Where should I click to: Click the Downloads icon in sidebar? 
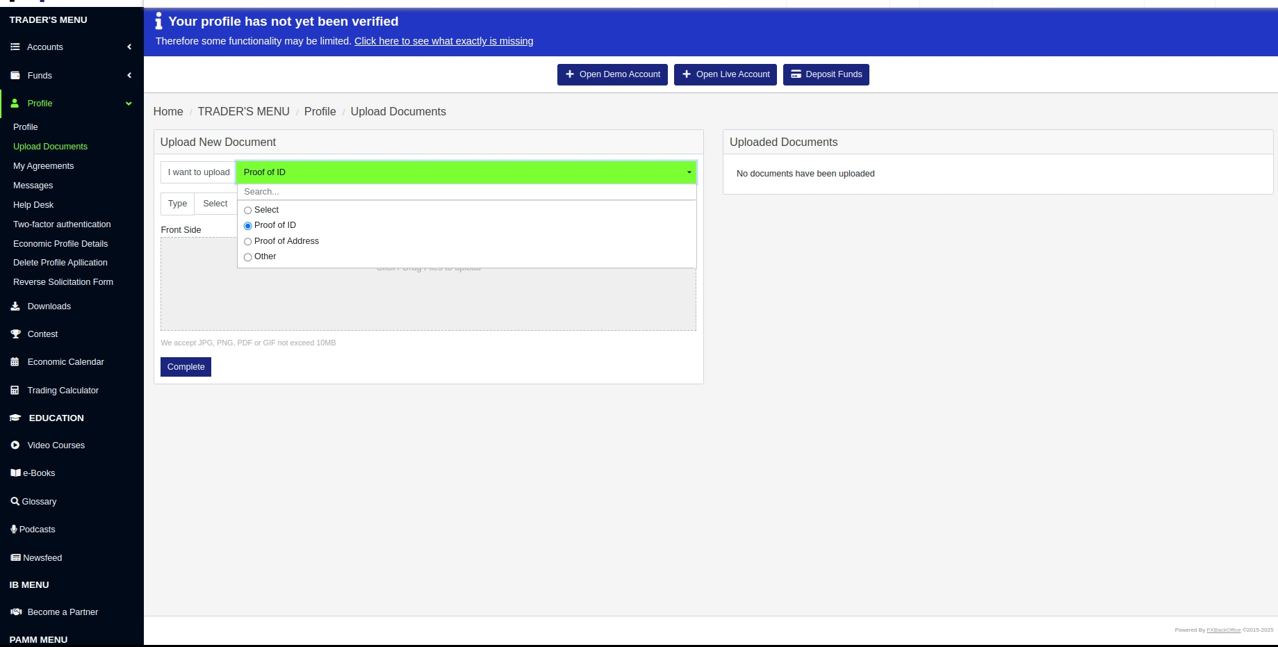(x=15, y=306)
